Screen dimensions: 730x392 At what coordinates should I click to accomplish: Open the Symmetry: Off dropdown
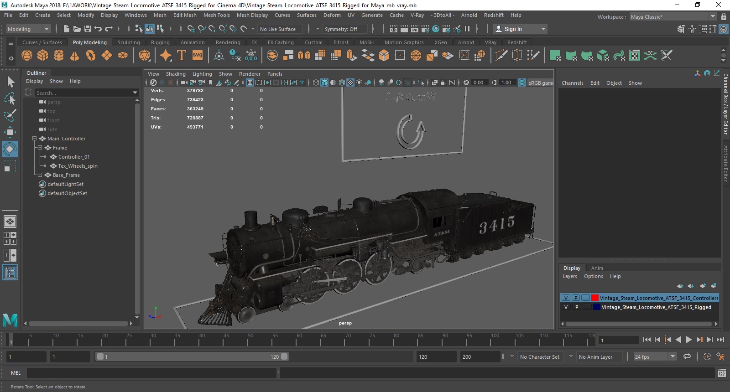point(344,29)
